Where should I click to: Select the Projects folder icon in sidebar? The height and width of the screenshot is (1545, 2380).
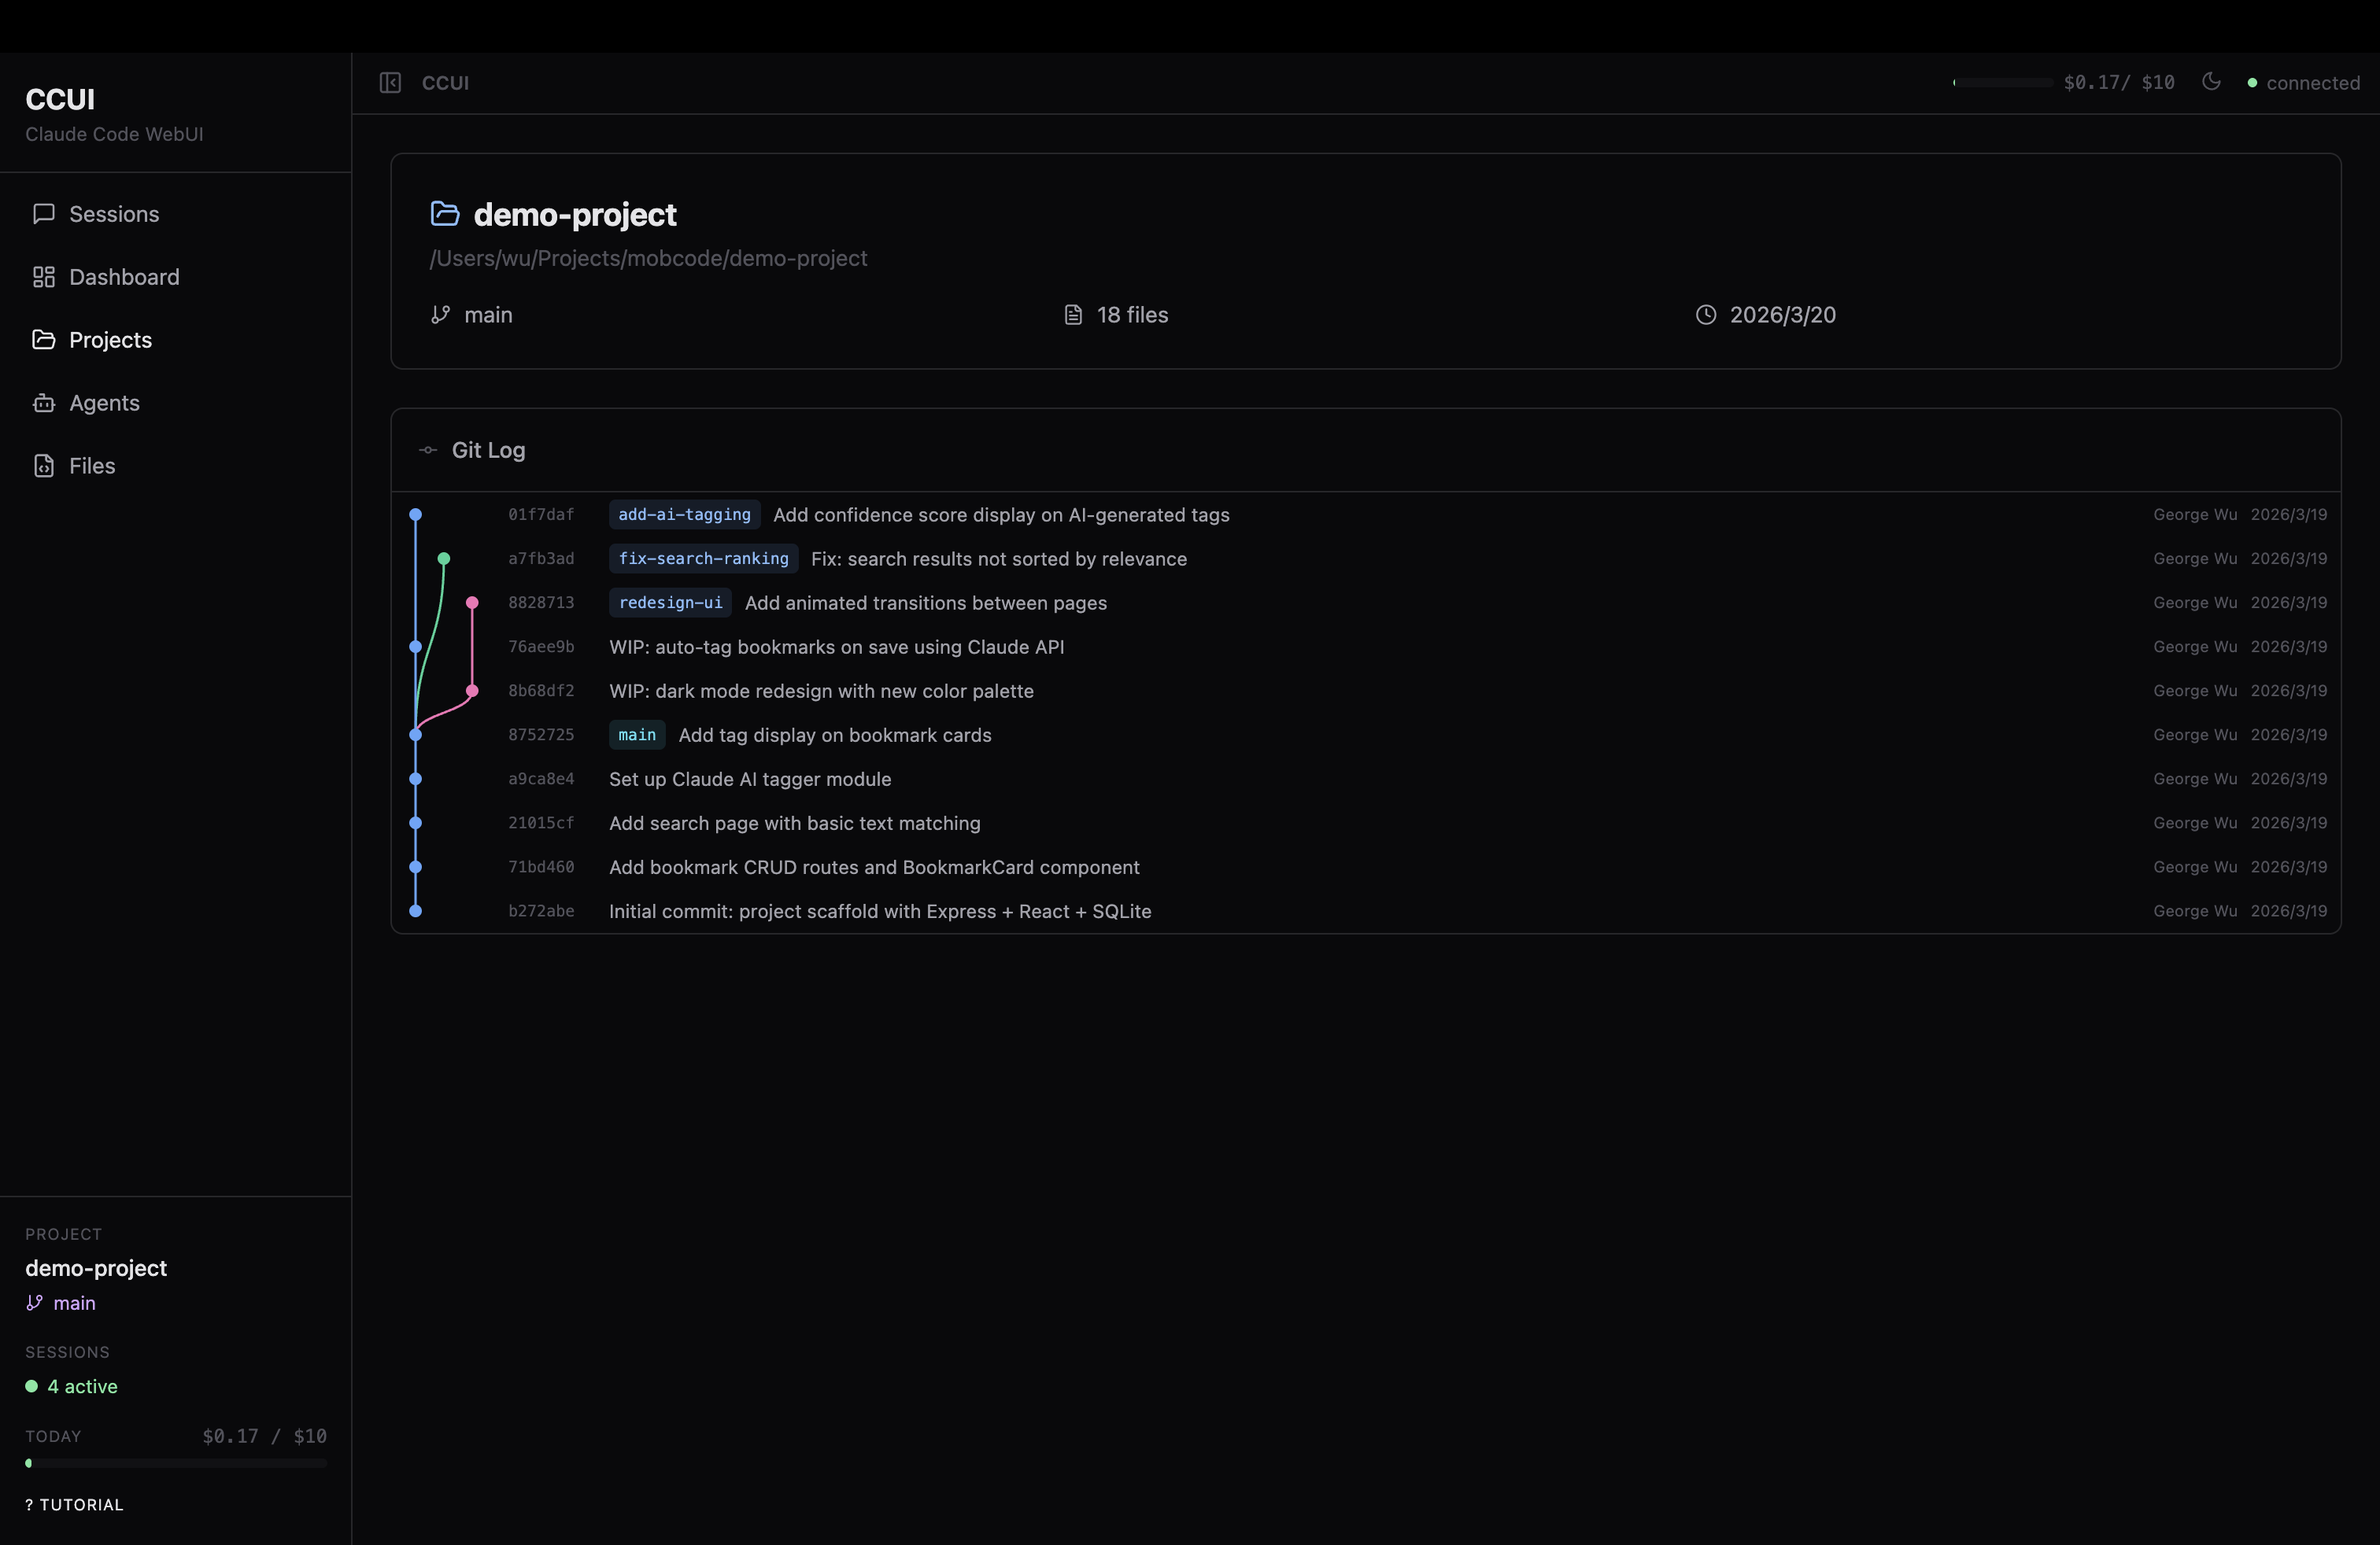coord(44,340)
